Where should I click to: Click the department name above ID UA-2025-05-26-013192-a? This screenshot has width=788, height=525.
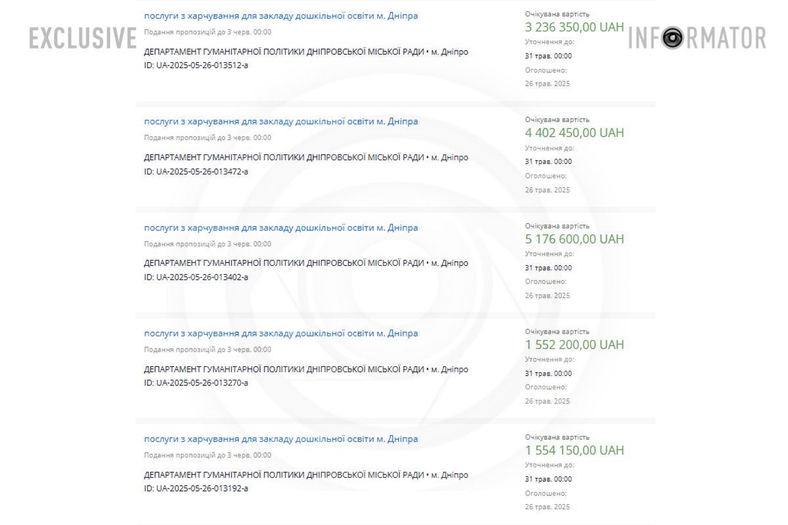tap(284, 474)
